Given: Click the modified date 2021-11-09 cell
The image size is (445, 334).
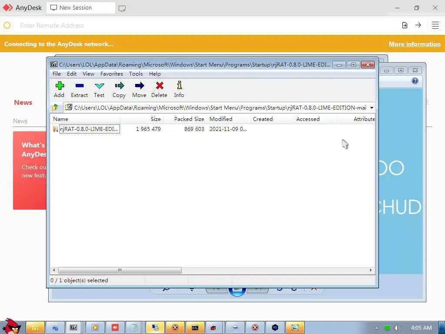Looking at the screenshot, I should click(x=228, y=129).
